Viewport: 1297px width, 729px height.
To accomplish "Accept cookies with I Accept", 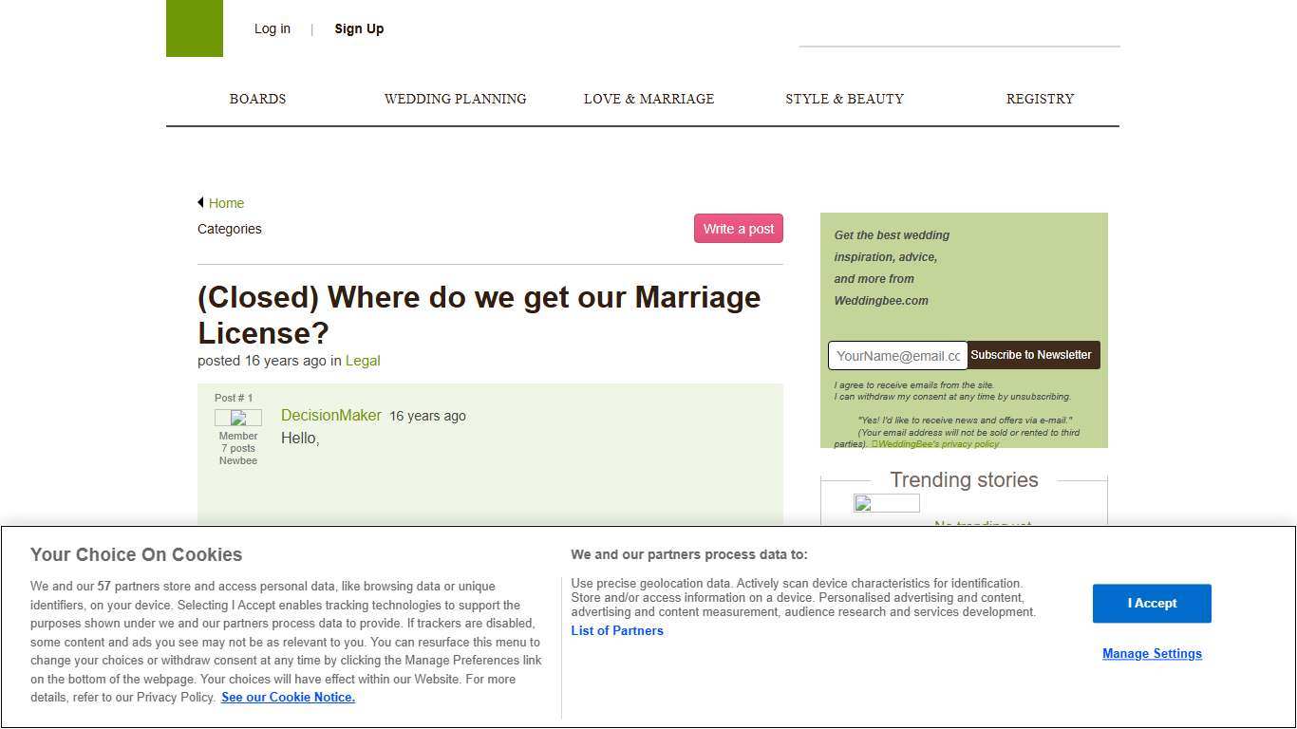I will [x=1152, y=603].
